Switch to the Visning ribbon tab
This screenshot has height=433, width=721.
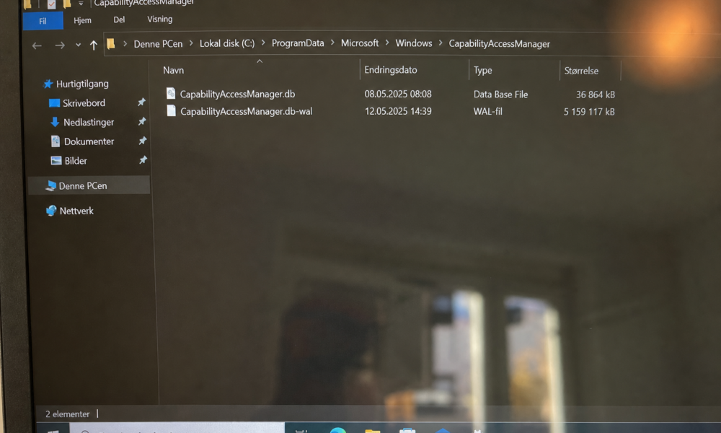pyautogui.click(x=159, y=19)
